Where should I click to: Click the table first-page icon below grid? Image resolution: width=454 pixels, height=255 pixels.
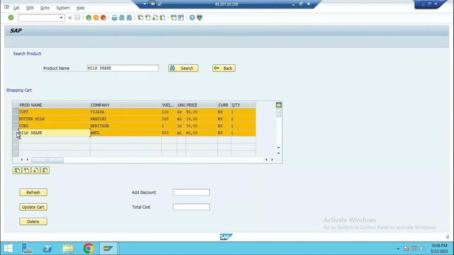coord(17,170)
